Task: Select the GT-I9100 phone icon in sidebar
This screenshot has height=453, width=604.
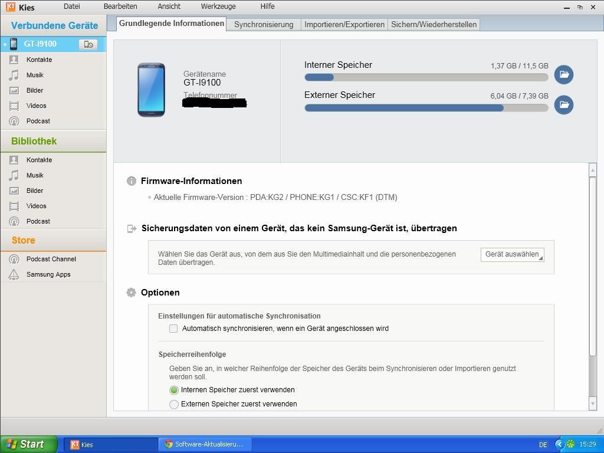Action: [x=14, y=44]
